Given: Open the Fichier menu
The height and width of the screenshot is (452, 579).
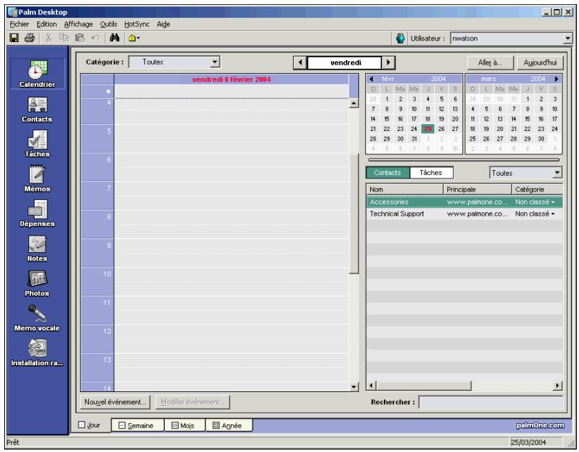Looking at the screenshot, I should [x=19, y=24].
